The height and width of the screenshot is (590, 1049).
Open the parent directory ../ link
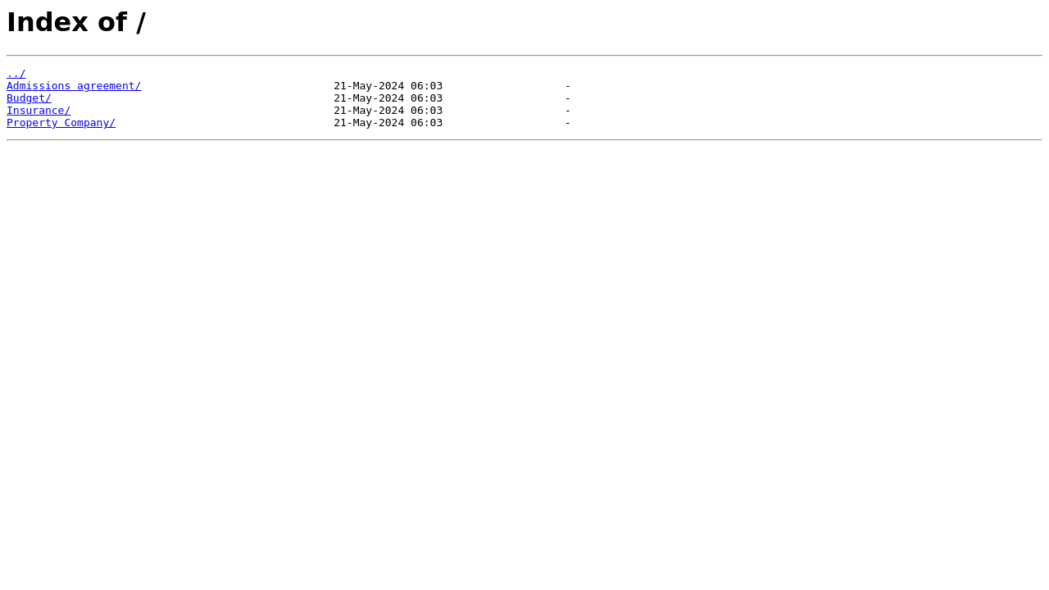tap(16, 74)
